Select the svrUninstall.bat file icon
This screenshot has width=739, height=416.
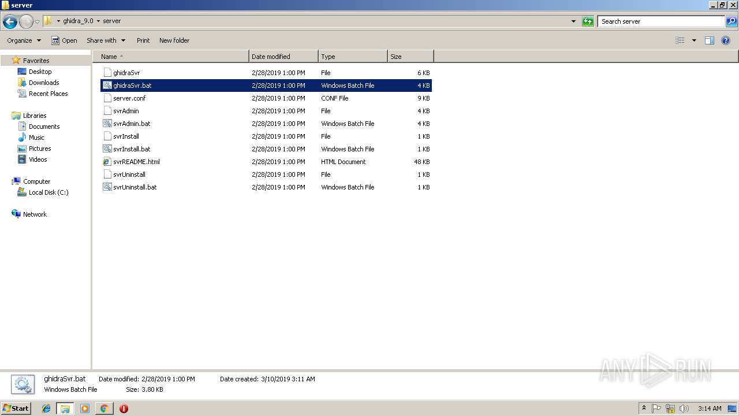coord(107,187)
